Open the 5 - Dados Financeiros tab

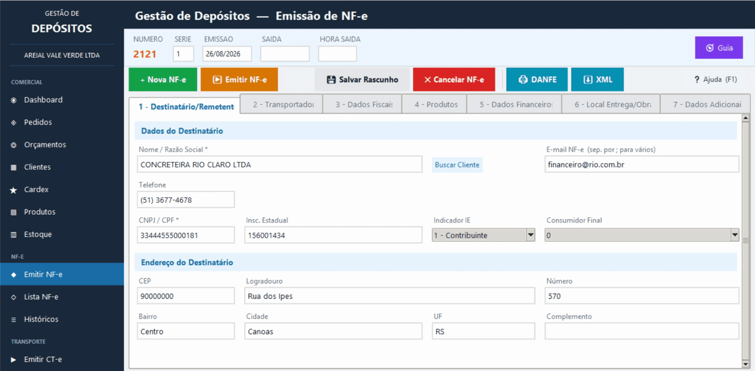pyautogui.click(x=514, y=104)
